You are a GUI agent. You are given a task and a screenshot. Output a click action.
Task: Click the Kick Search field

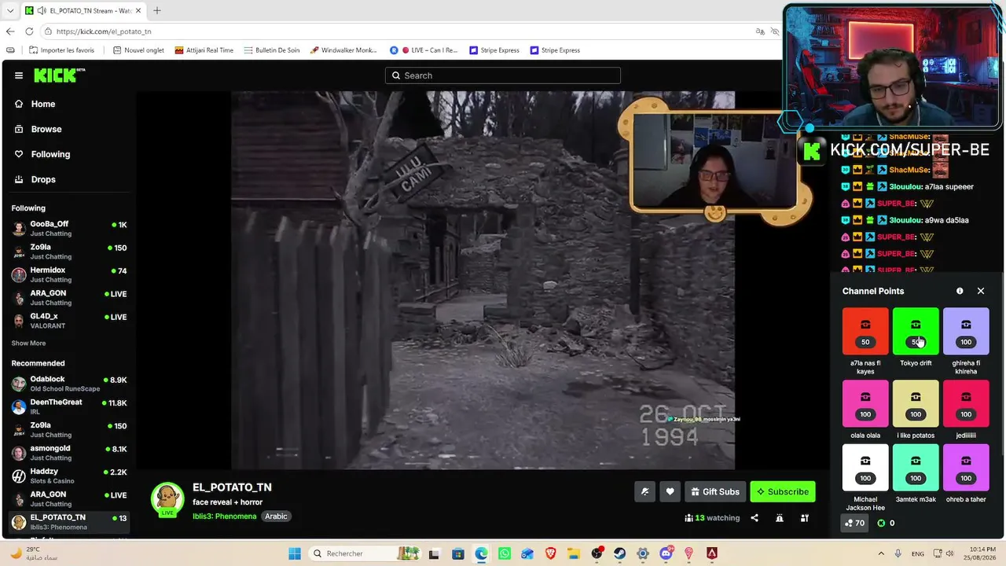click(503, 75)
